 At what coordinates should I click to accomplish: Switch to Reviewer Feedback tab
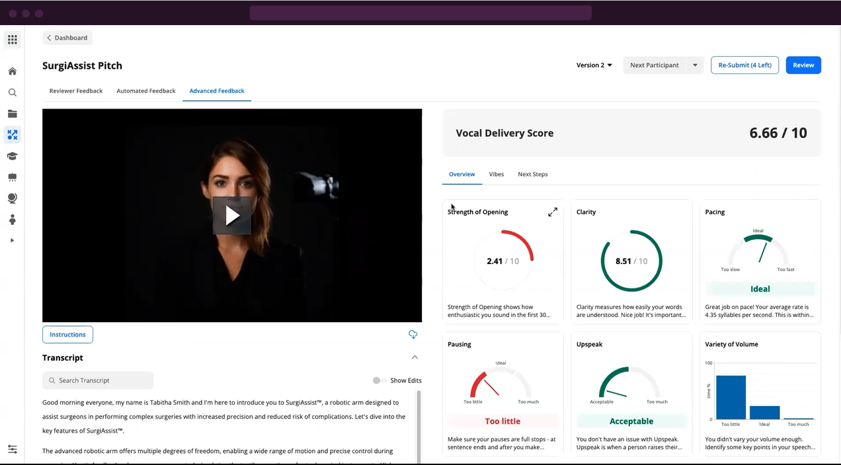(x=76, y=91)
